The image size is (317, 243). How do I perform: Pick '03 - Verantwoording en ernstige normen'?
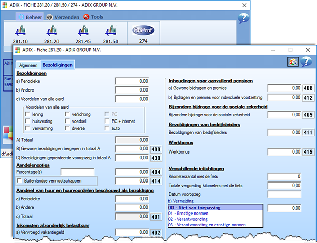[215, 225]
